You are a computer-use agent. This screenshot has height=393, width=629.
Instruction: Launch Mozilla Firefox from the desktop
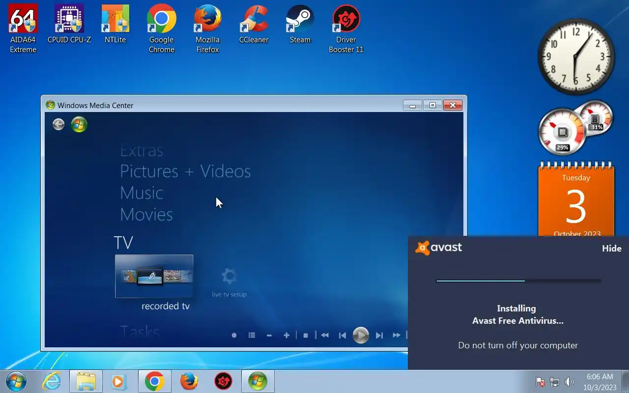pyautogui.click(x=208, y=29)
